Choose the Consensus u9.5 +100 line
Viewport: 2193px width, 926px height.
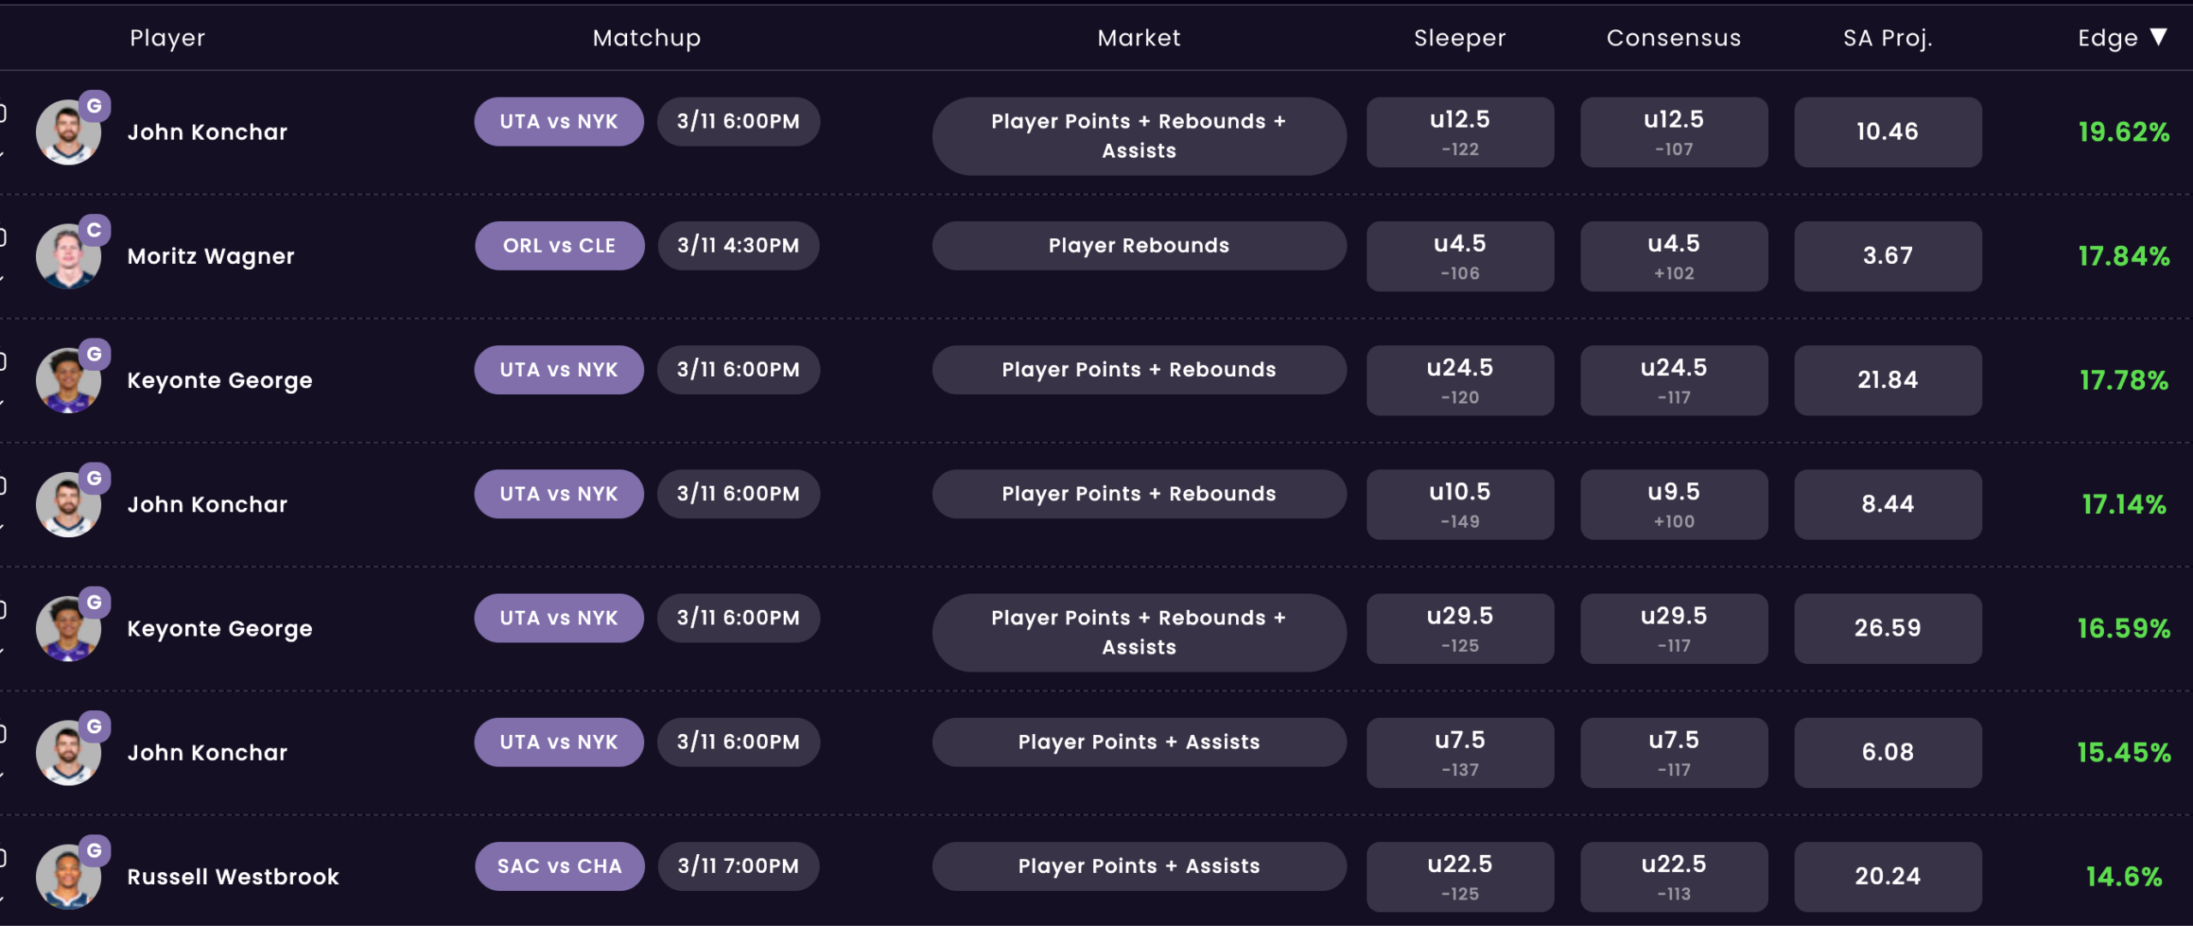click(x=1674, y=505)
